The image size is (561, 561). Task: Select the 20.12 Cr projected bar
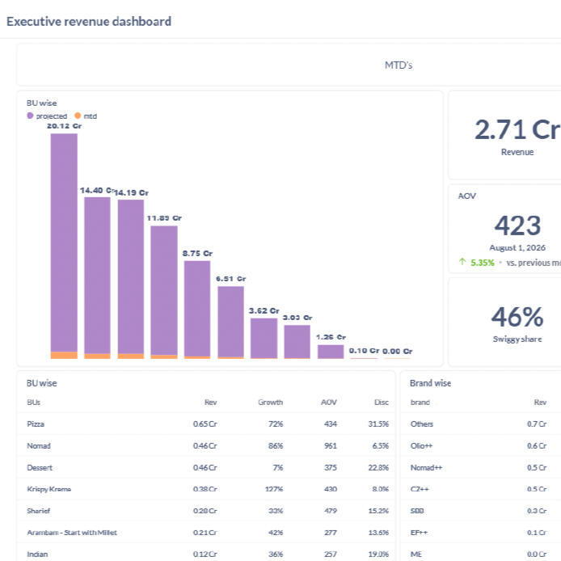[64, 243]
